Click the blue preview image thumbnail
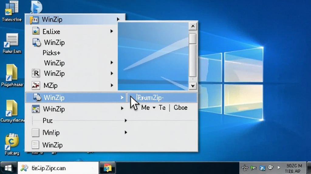Viewport: 311px width, 174px height. click(153, 56)
